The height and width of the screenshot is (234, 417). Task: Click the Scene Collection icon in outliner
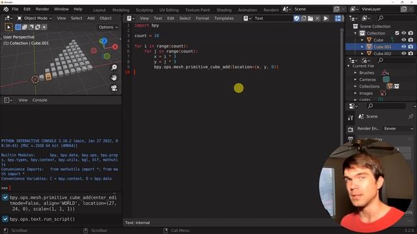pos(355,26)
